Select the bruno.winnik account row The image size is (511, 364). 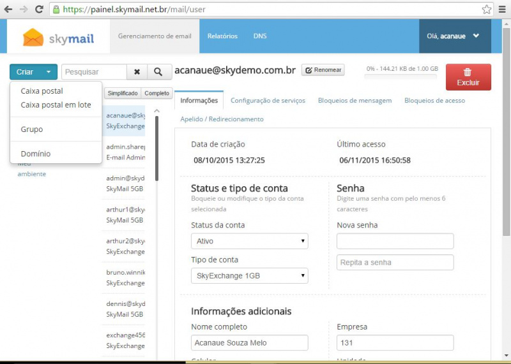point(124,278)
